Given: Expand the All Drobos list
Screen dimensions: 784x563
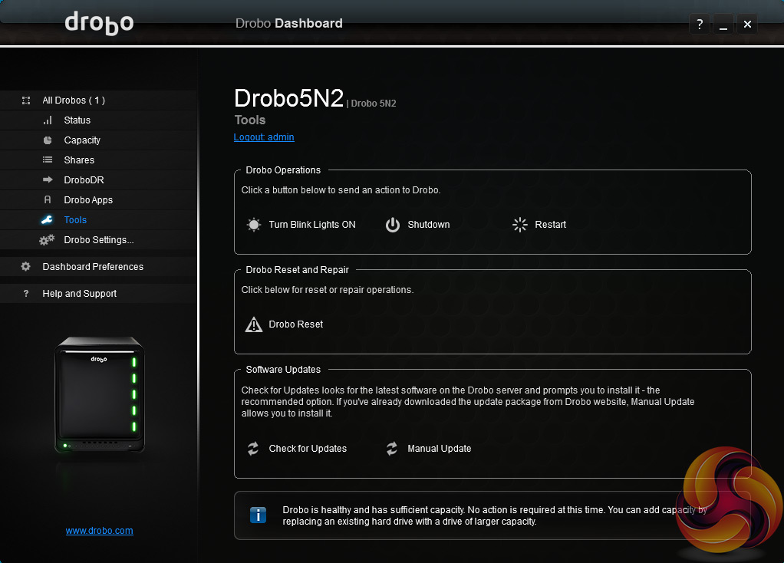Looking at the screenshot, I should [x=74, y=100].
